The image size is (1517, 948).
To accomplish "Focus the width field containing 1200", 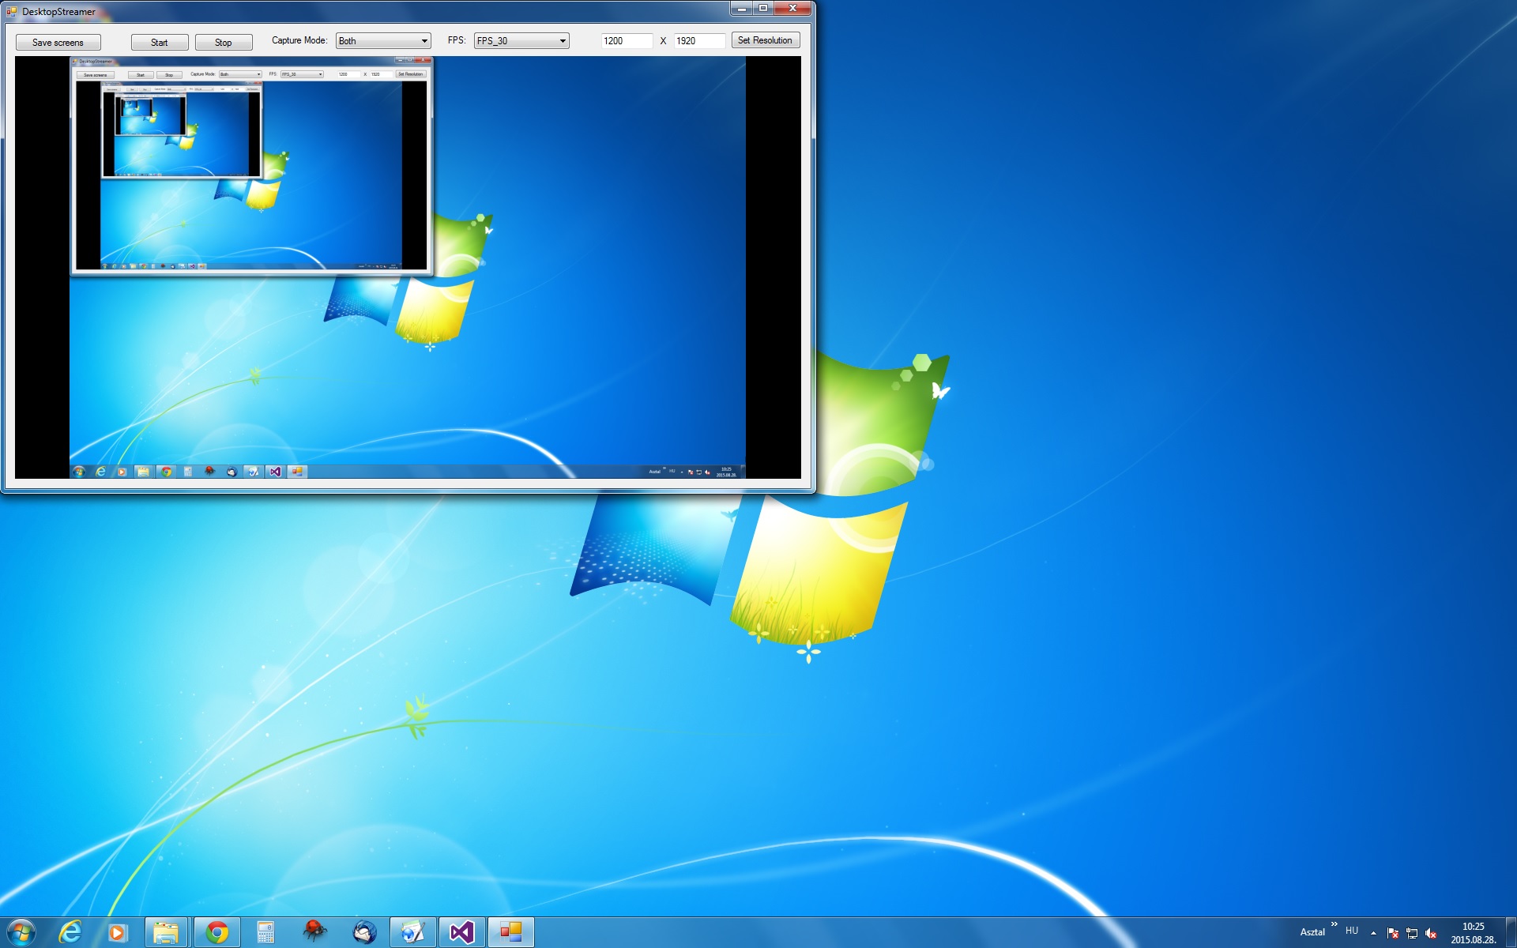I will [627, 41].
